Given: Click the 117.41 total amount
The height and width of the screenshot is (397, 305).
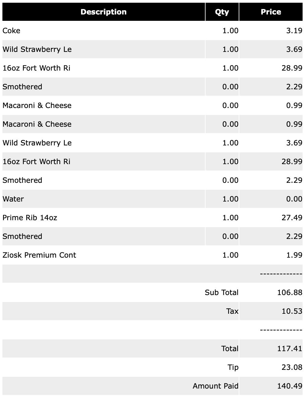Looking at the screenshot, I should [289, 349].
